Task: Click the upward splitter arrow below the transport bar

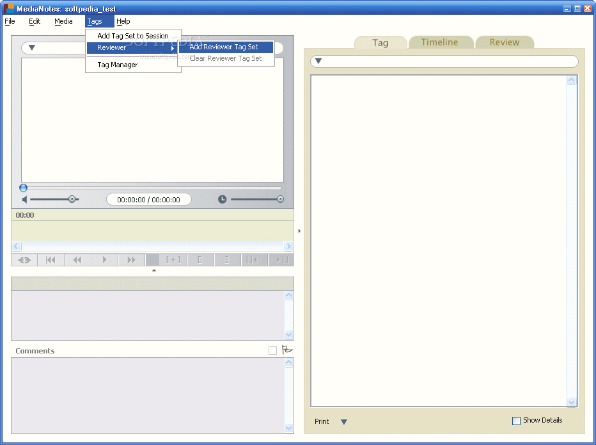Action: tap(154, 271)
